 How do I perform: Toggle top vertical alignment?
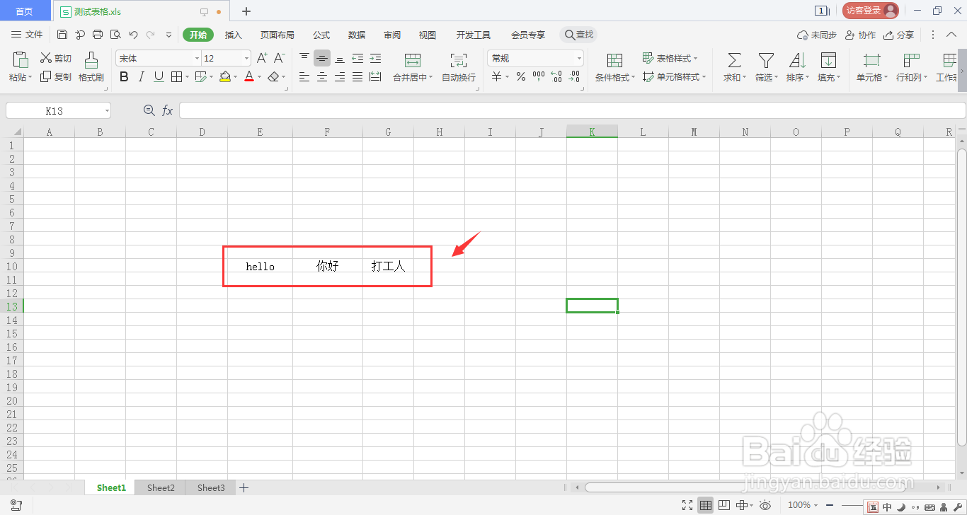coord(304,58)
